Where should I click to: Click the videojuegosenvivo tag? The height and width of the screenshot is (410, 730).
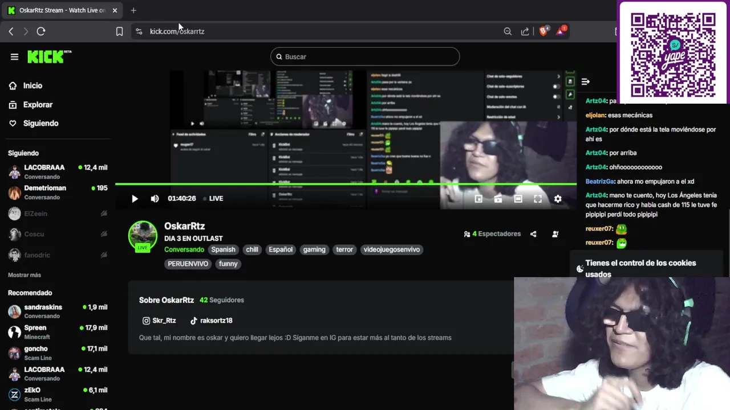click(392, 249)
